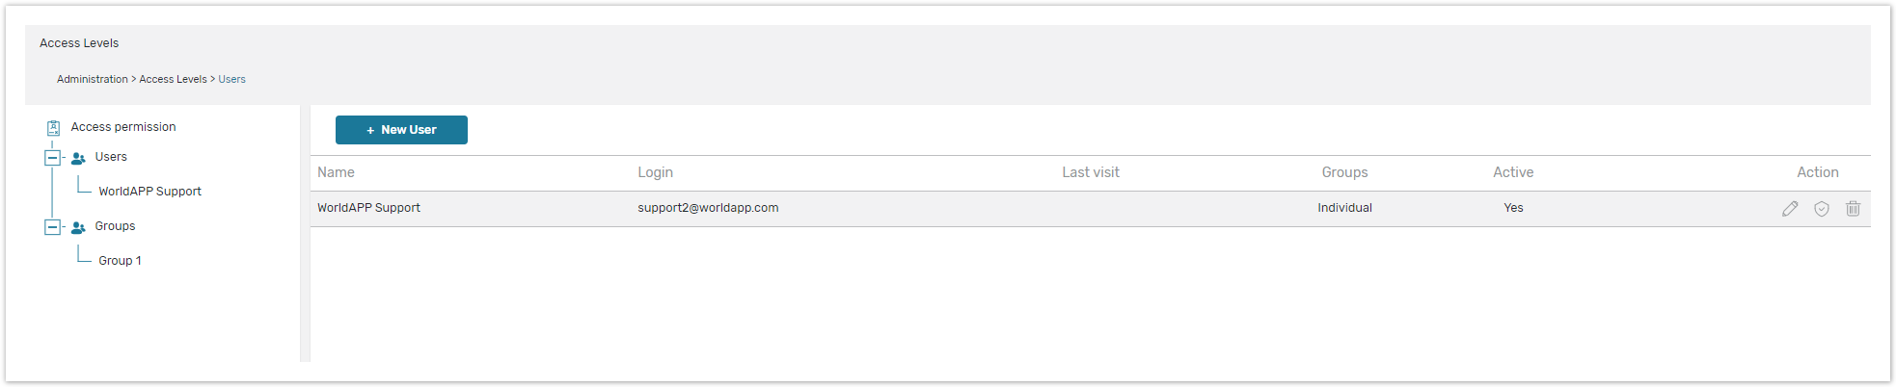Click the New User button
This screenshot has width=1896, height=387.
[401, 130]
